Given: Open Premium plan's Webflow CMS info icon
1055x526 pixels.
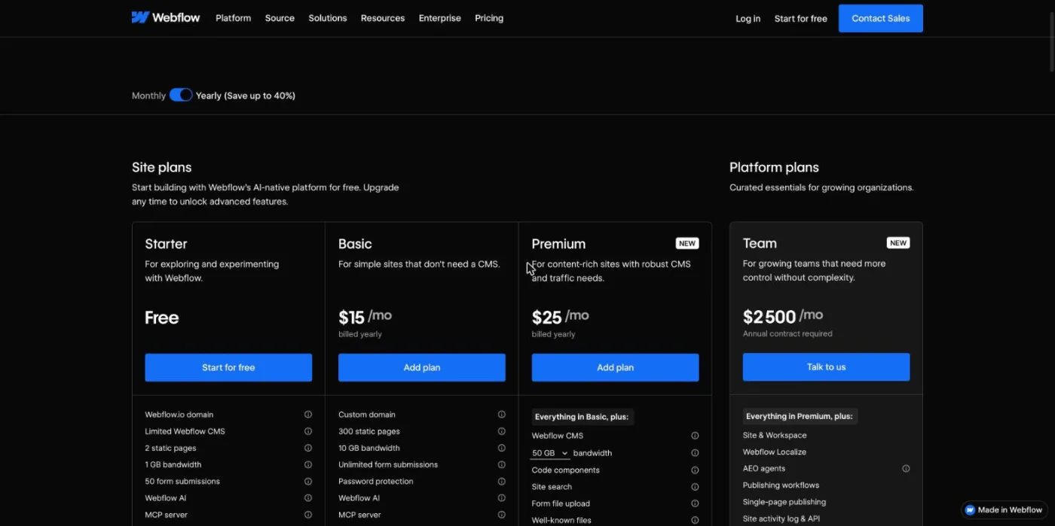Looking at the screenshot, I should tap(695, 436).
